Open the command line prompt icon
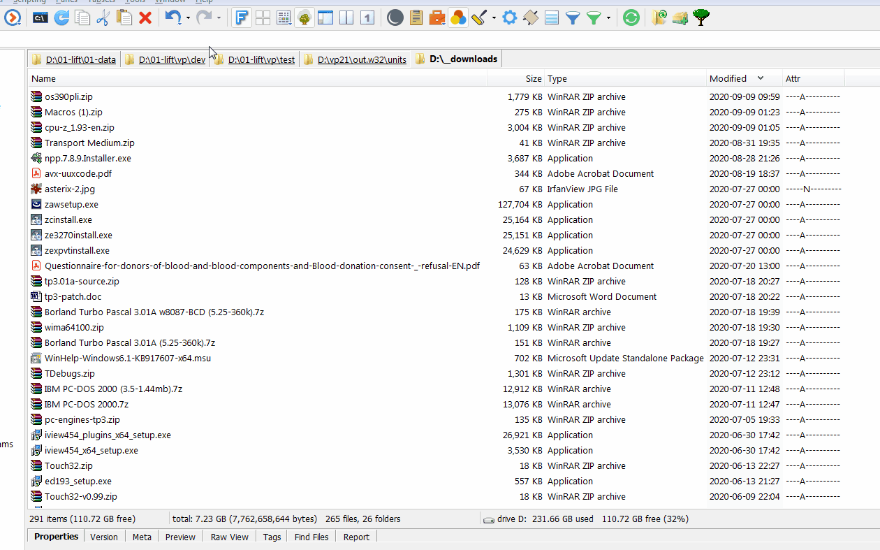This screenshot has width=880, height=550. tap(41, 17)
